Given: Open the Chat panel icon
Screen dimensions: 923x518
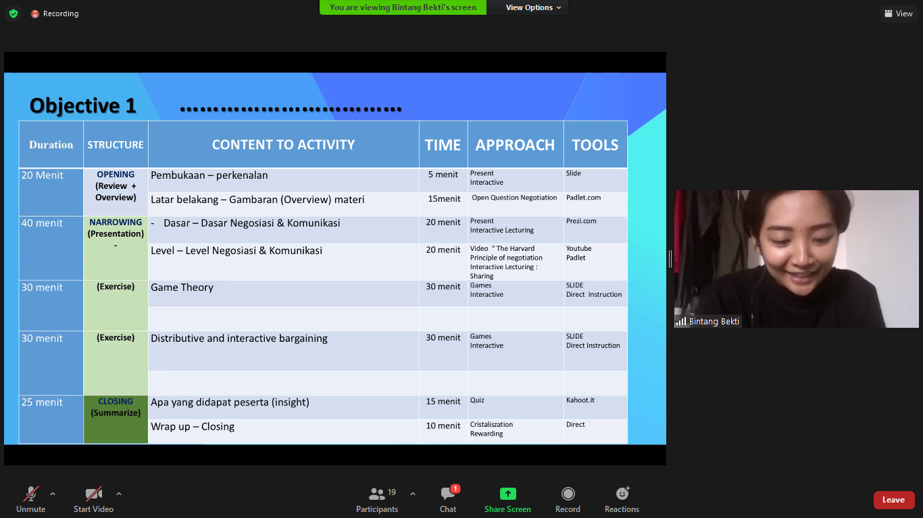Looking at the screenshot, I should [448, 494].
